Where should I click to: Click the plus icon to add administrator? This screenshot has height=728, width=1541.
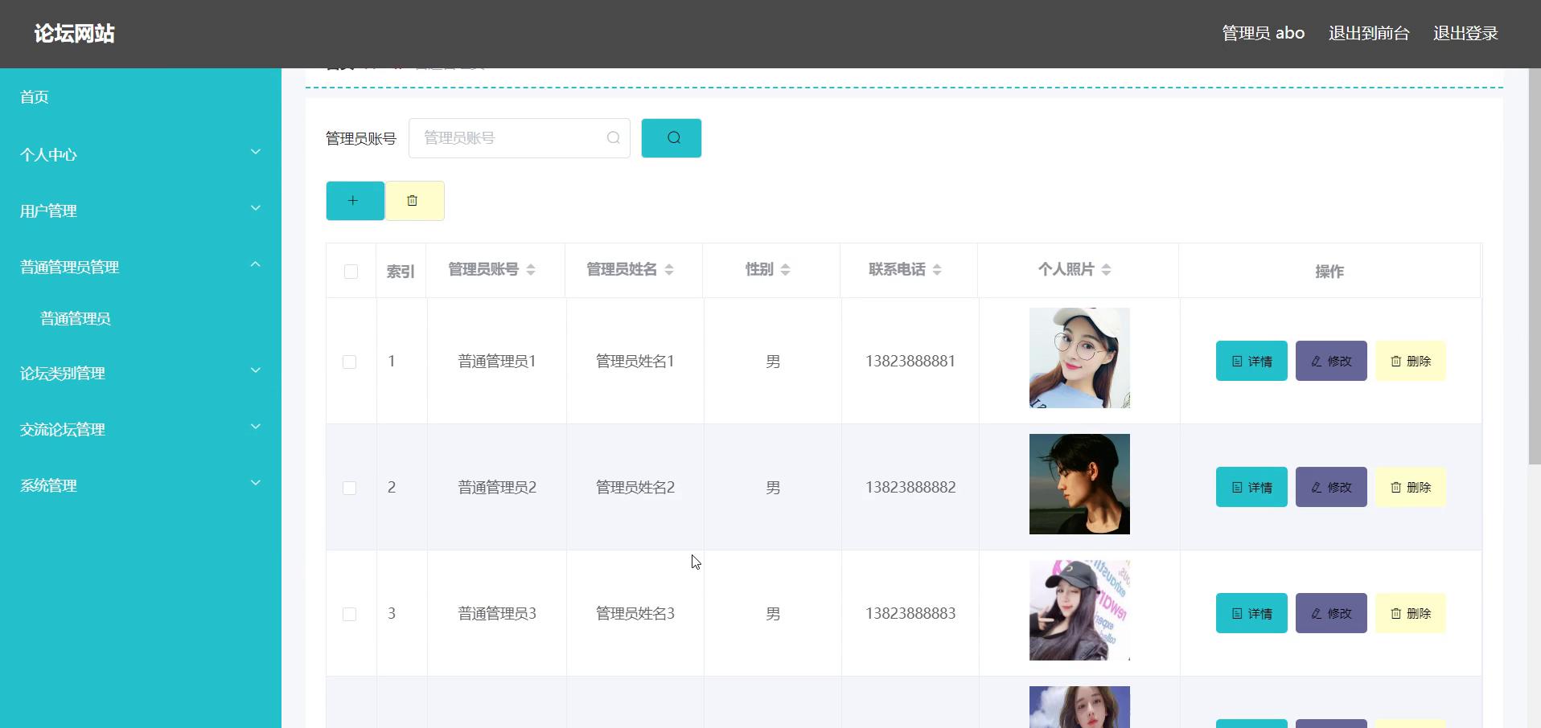point(354,201)
